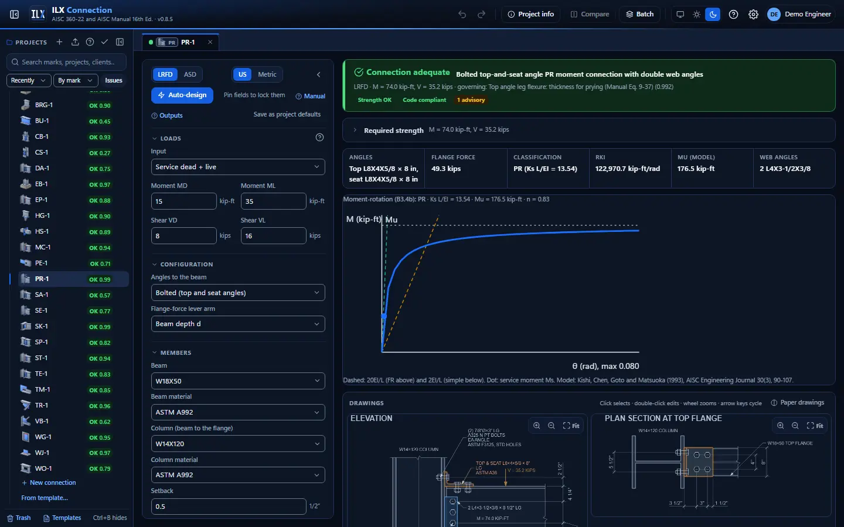Image resolution: width=844 pixels, height=527 pixels.
Task: Select the system display theme icon
Action: coord(680,14)
